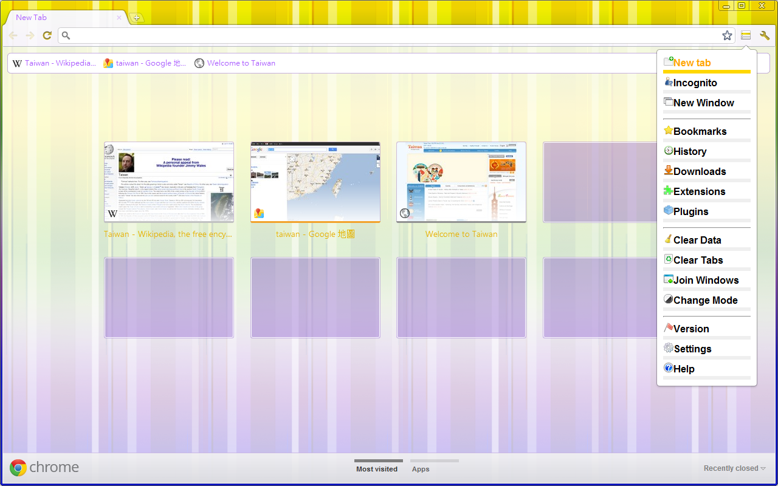Open the Taiwan - Wikipedia bookmark
The width and height of the screenshot is (778, 486).
(x=54, y=63)
